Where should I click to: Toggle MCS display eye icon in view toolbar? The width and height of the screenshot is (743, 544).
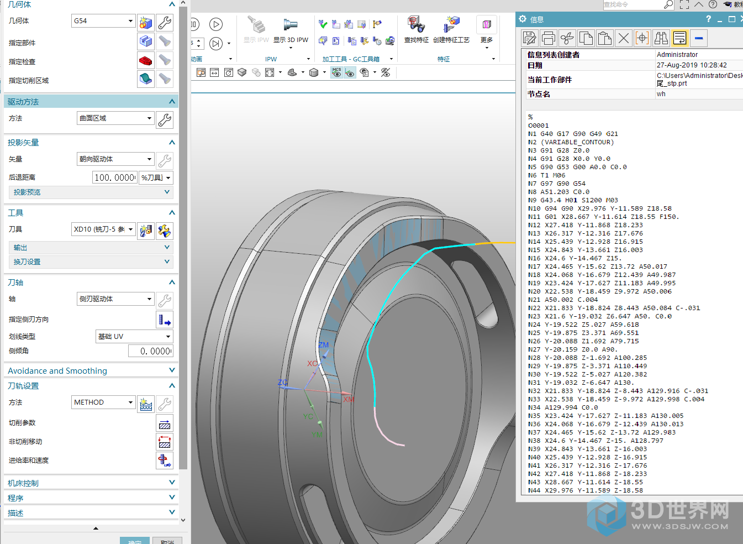click(336, 72)
